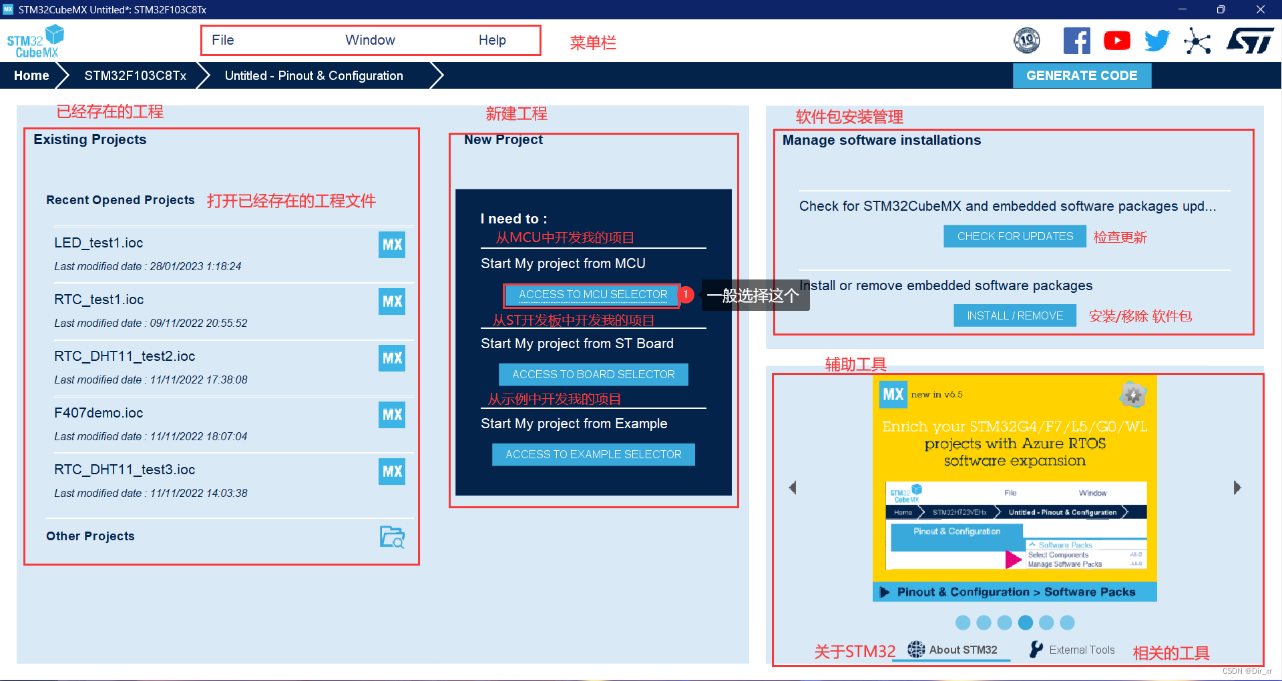Open About STM32 tab
1282x681 pixels.
point(951,650)
